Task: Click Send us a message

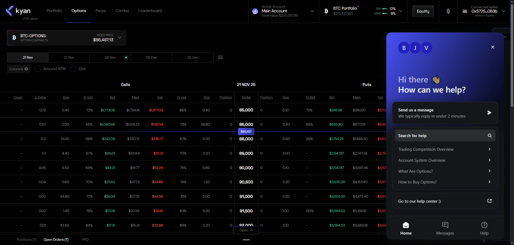Action: (x=445, y=113)
